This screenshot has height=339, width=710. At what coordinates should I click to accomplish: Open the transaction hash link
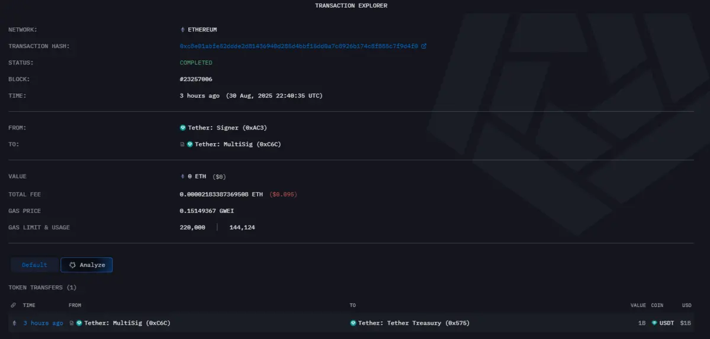298,46
